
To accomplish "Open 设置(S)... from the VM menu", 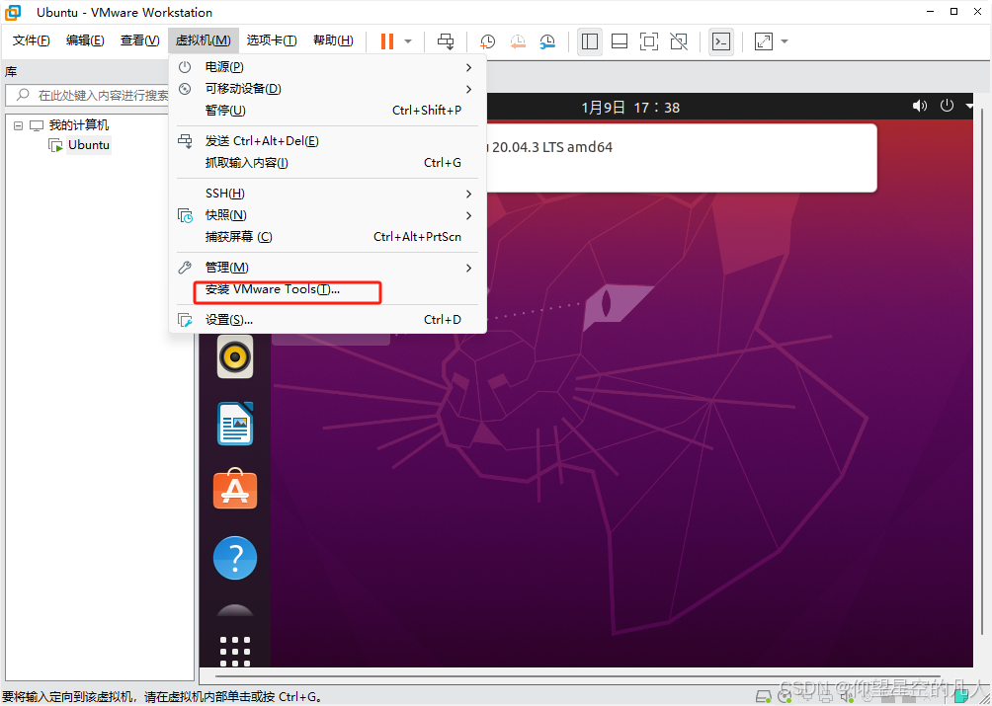I will click(x=327, y=320).
